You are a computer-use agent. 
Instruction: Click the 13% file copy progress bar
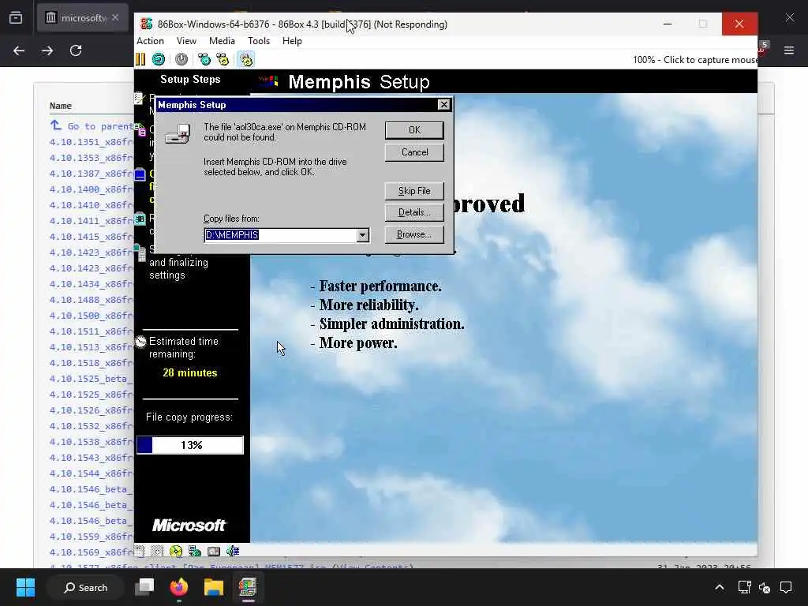tap(190, 445)
